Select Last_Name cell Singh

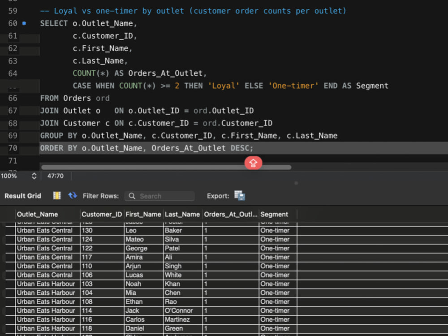click(183, 266)
